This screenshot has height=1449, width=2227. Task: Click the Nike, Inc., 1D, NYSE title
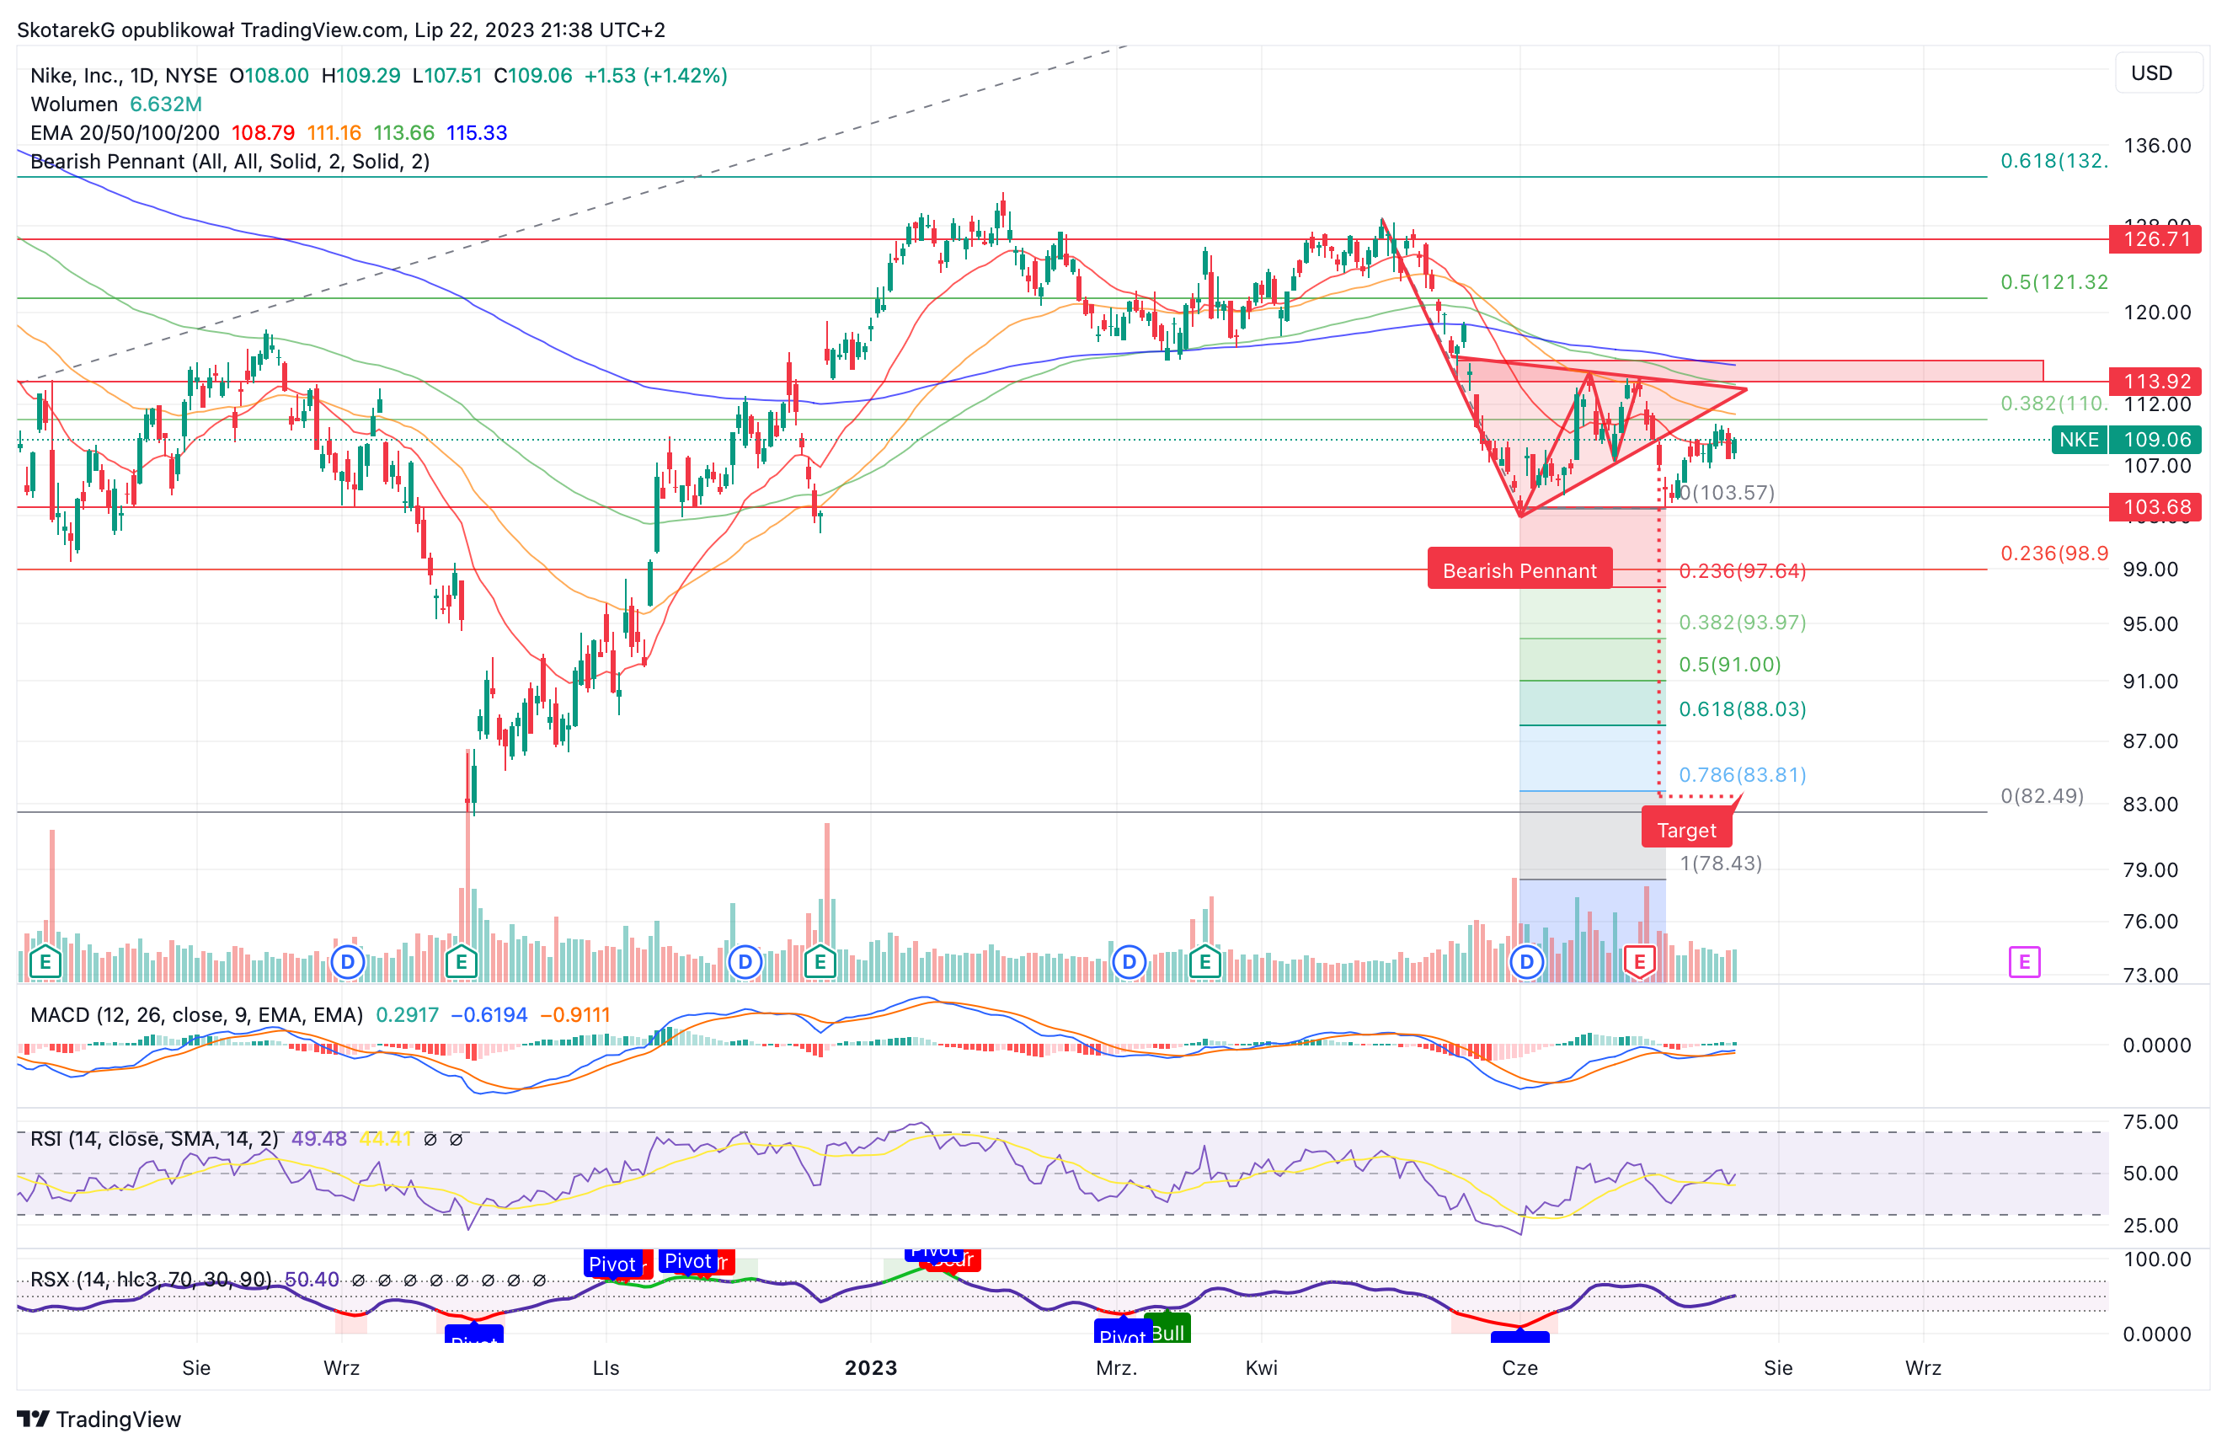tap(124, 75)
